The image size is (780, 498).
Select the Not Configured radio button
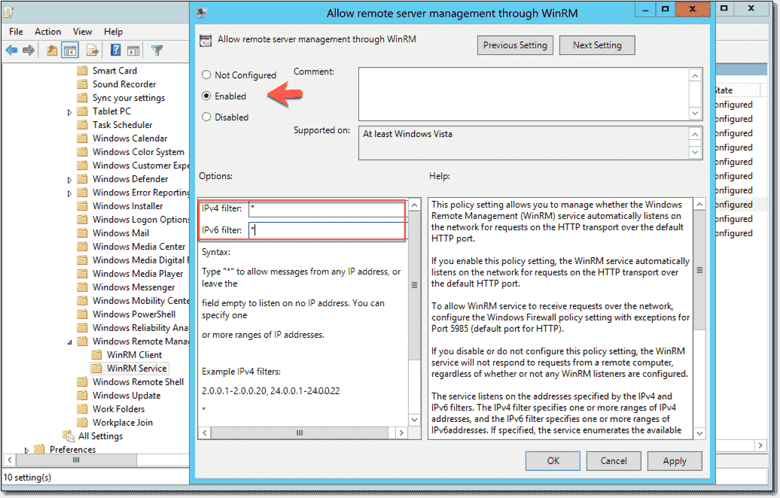click(x=206, y=75)
